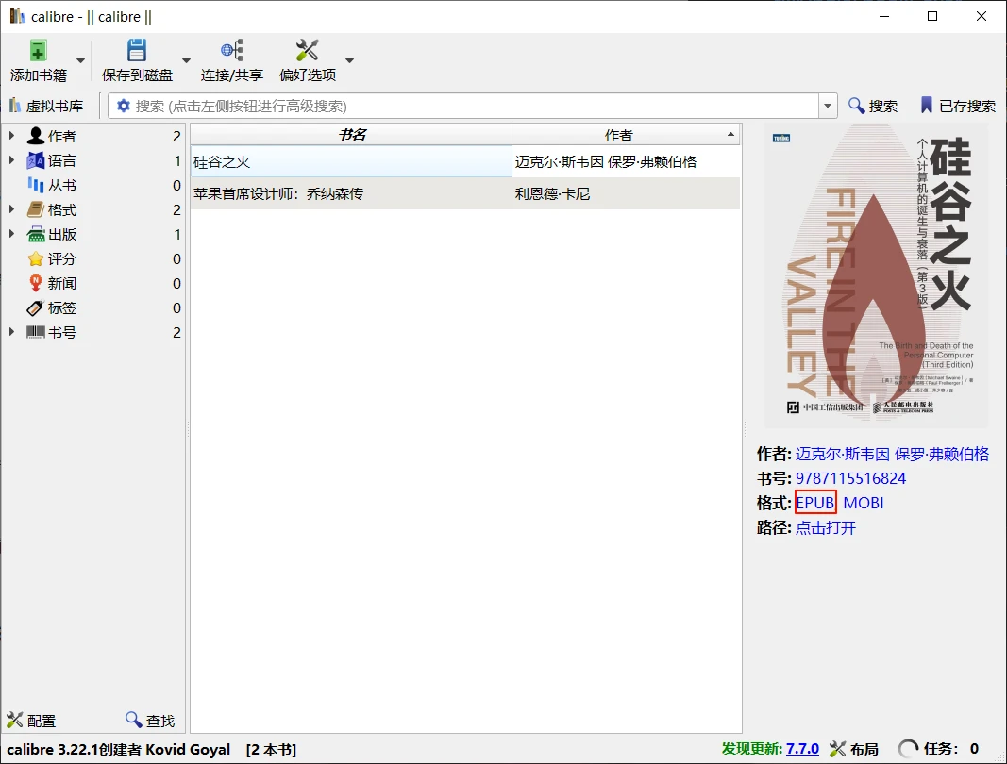
Task: Select the Authors (作者) person icon
Action: pos(35,136)
